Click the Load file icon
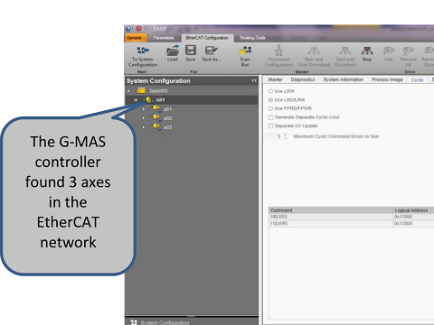This screenshot has width=434, height=325. 173,51
